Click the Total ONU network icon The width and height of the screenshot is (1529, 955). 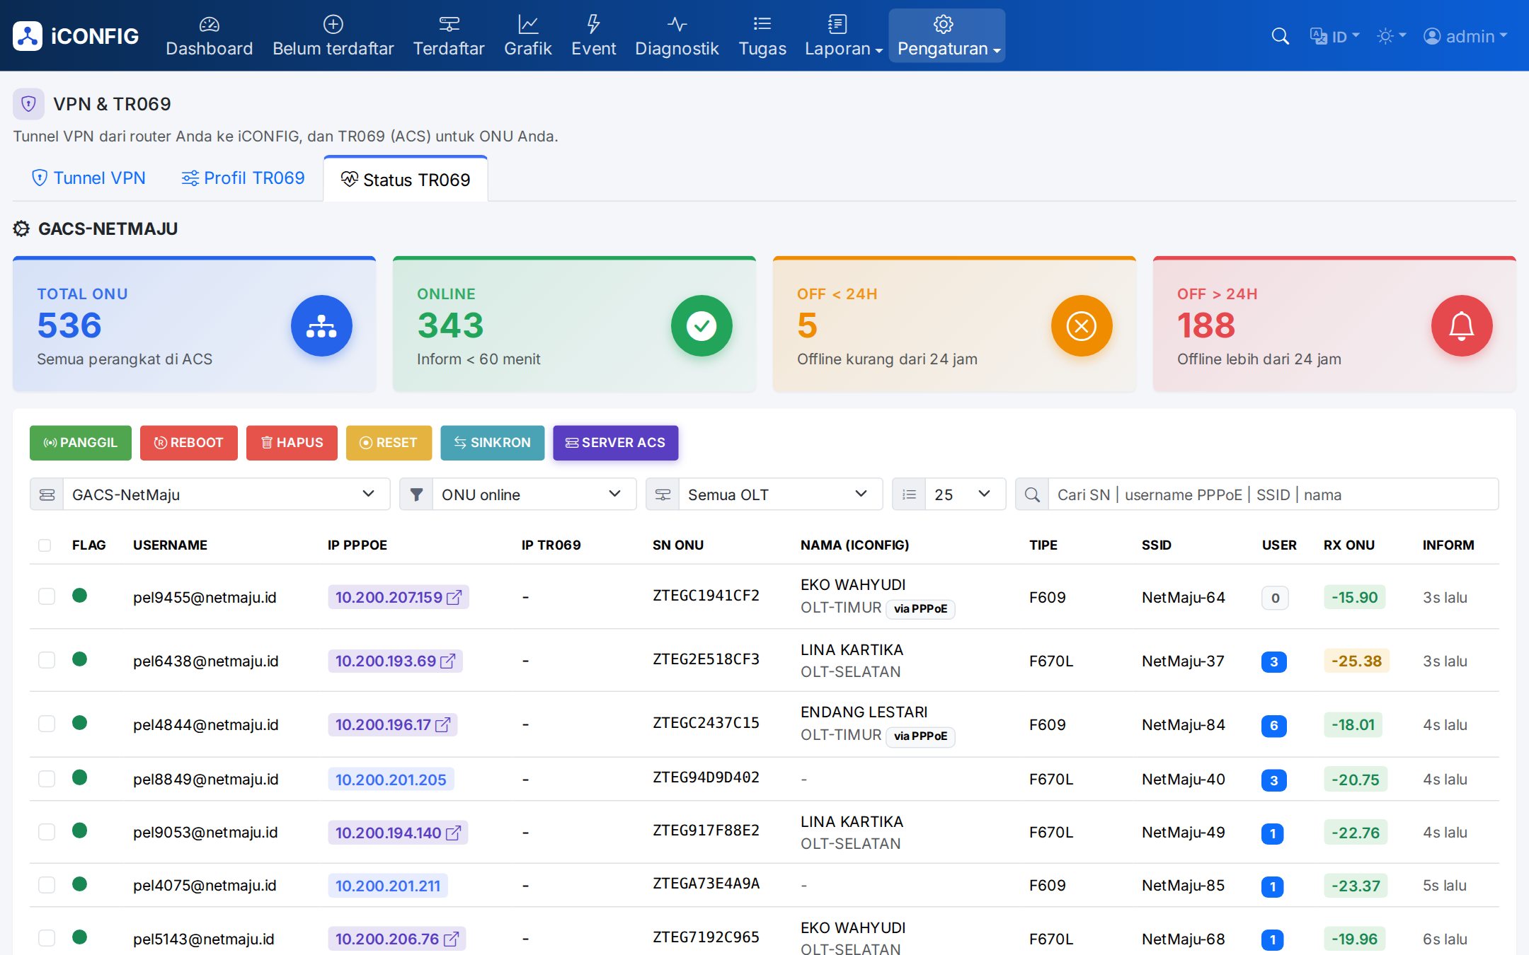tap(321, 325)
